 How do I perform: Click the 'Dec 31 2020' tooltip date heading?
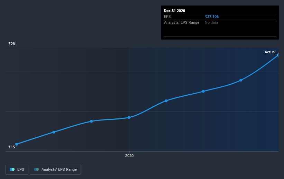(x=174, y=11)
